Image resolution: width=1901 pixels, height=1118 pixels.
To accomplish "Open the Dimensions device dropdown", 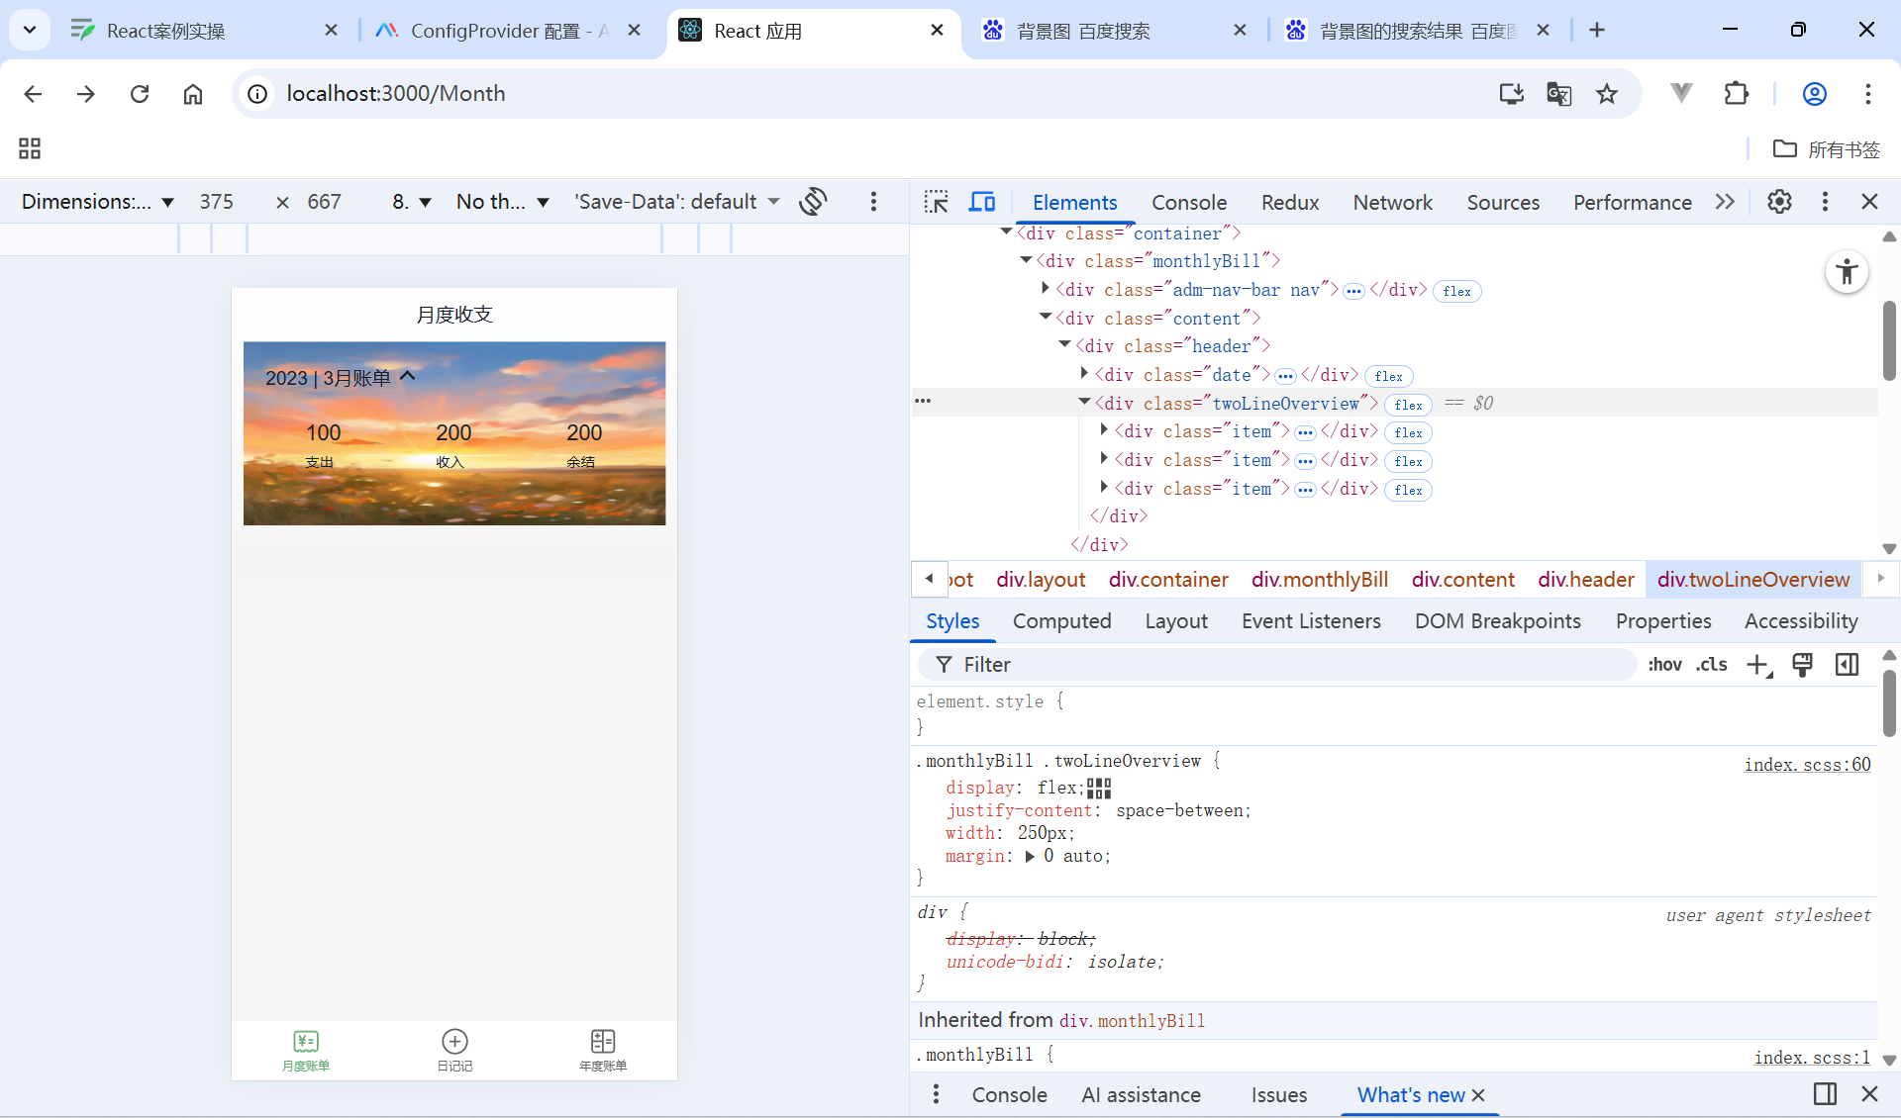I will click(x=97, y=202).
